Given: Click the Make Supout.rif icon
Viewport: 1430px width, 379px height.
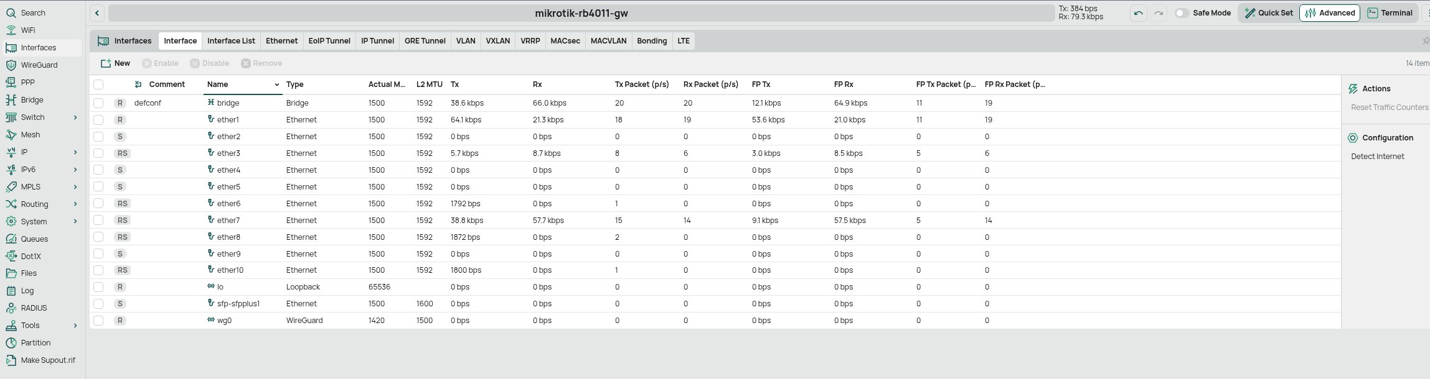Looking at the screenshot, I should click(x=11, y=360).
